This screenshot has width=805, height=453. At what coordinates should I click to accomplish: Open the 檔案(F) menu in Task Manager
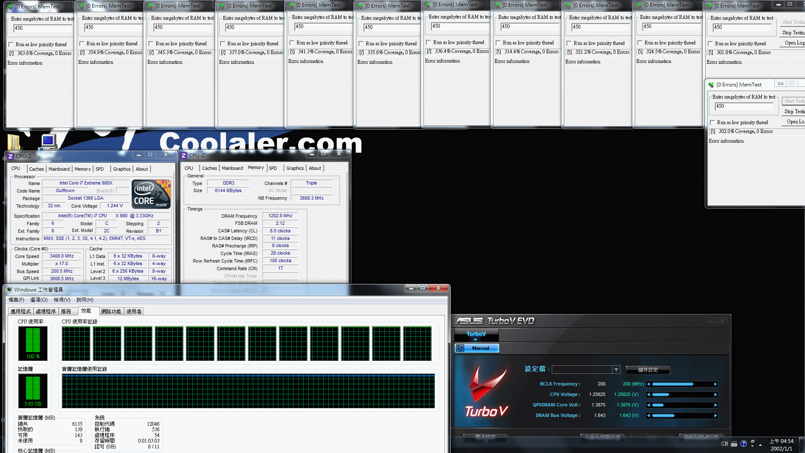[x=16, y=300]
